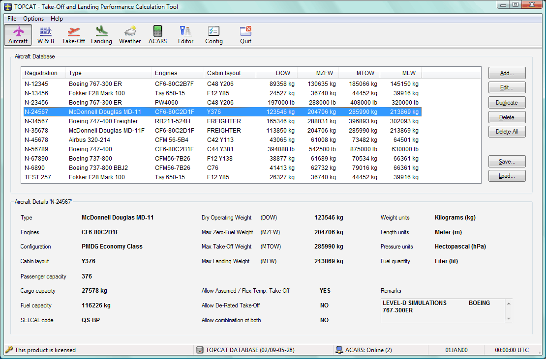
Task: Open the Options menu
Action: click(x=33, y=19)
